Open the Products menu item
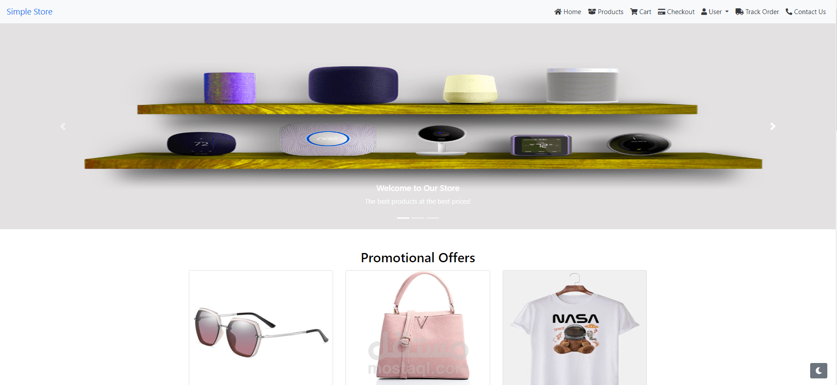The height and width of the screenshot is (385, 837). (606, 12)
